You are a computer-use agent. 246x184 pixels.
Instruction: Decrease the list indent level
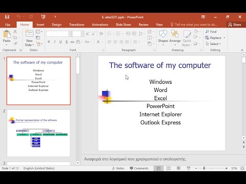coord(128,34)
